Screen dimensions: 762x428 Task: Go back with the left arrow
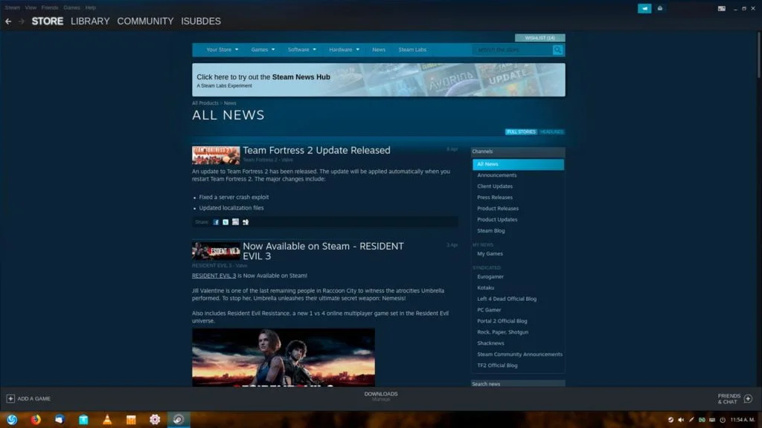(8, 22)
